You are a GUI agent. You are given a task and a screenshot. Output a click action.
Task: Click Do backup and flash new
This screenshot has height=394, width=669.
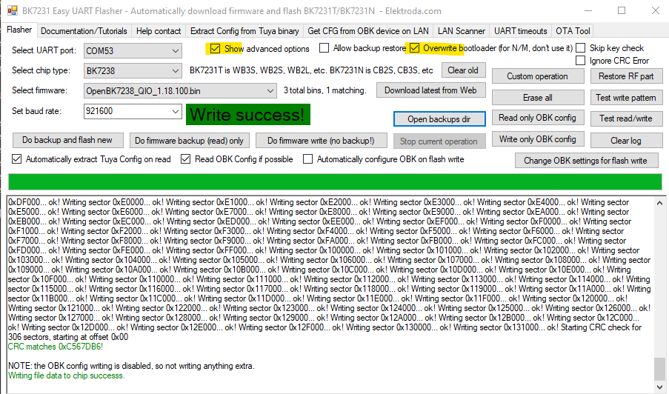(x=67, y=140)
